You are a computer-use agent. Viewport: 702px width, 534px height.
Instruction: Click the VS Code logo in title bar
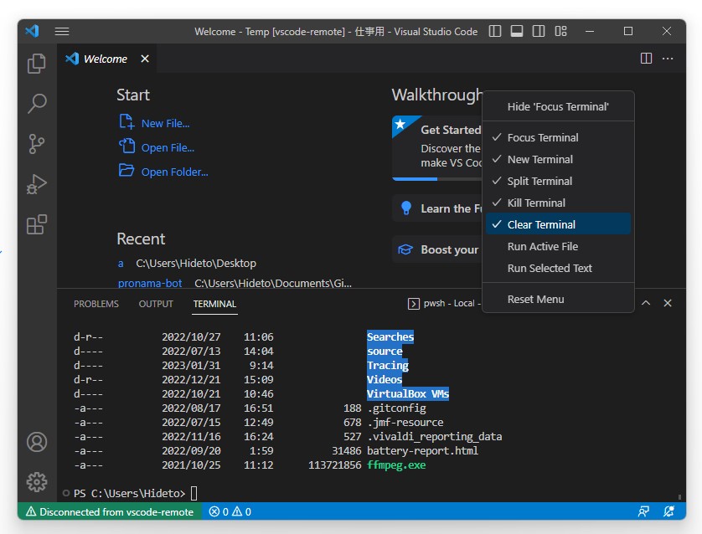coord(32,31)
